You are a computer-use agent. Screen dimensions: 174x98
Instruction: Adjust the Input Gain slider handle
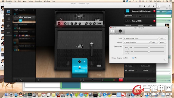point(149,47)
